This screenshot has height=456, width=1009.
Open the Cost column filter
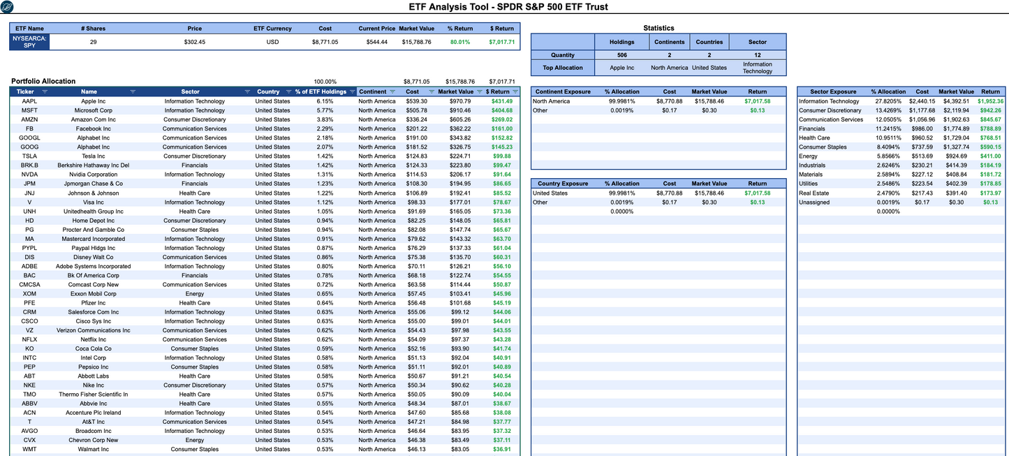431,91
